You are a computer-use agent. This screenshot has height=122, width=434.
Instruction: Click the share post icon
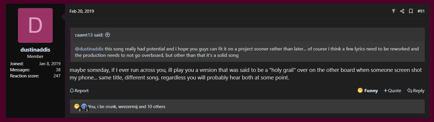402,11
